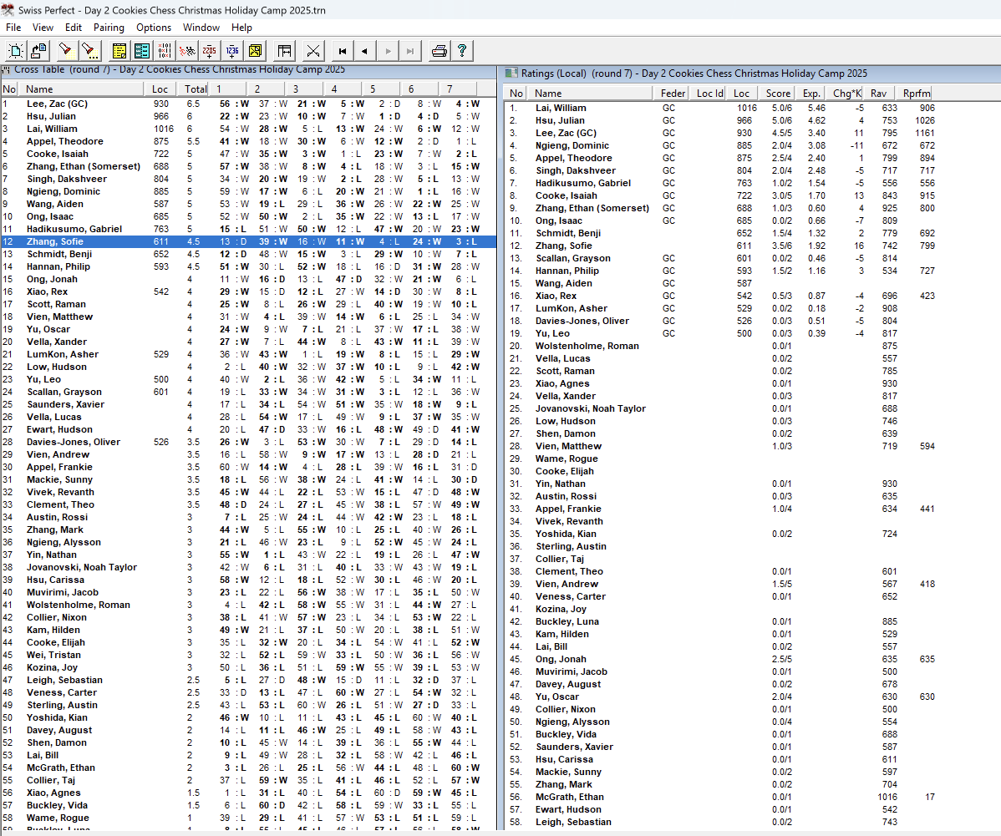This screenshot has height=836, width=1001.
Task: Click the Loc column header in Cross Table
Action: coord(160,89)
